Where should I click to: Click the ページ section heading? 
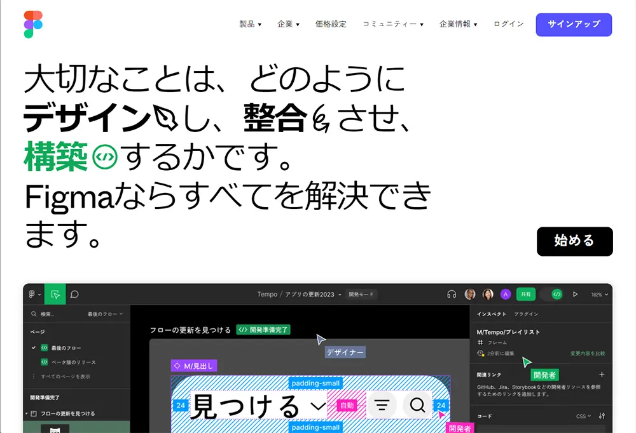point(38,332)
